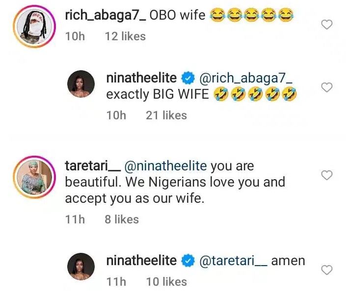View the 10 likes on amen reply
346x298 pixels.
[166, 281]
